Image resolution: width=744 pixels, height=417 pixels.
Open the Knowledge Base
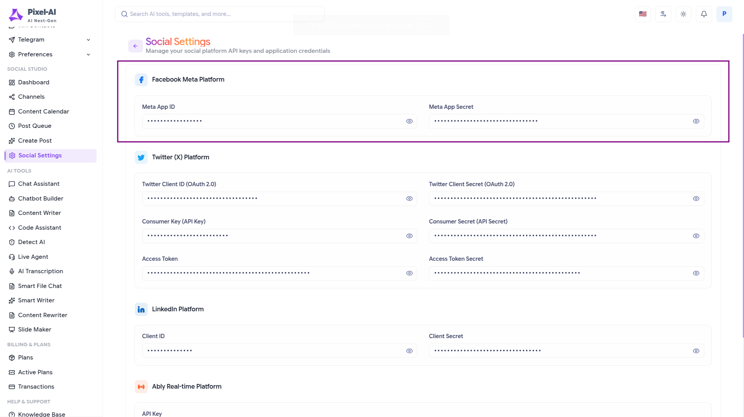[51, 414]
